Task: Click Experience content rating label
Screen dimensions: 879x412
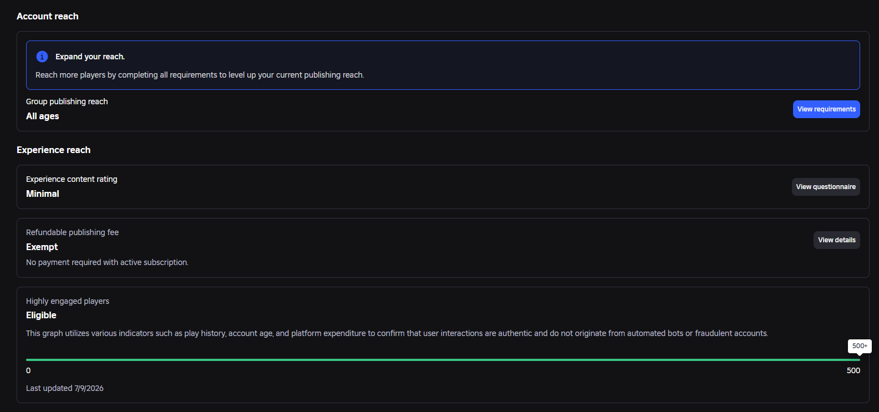Action: click(x=72, y=179)
